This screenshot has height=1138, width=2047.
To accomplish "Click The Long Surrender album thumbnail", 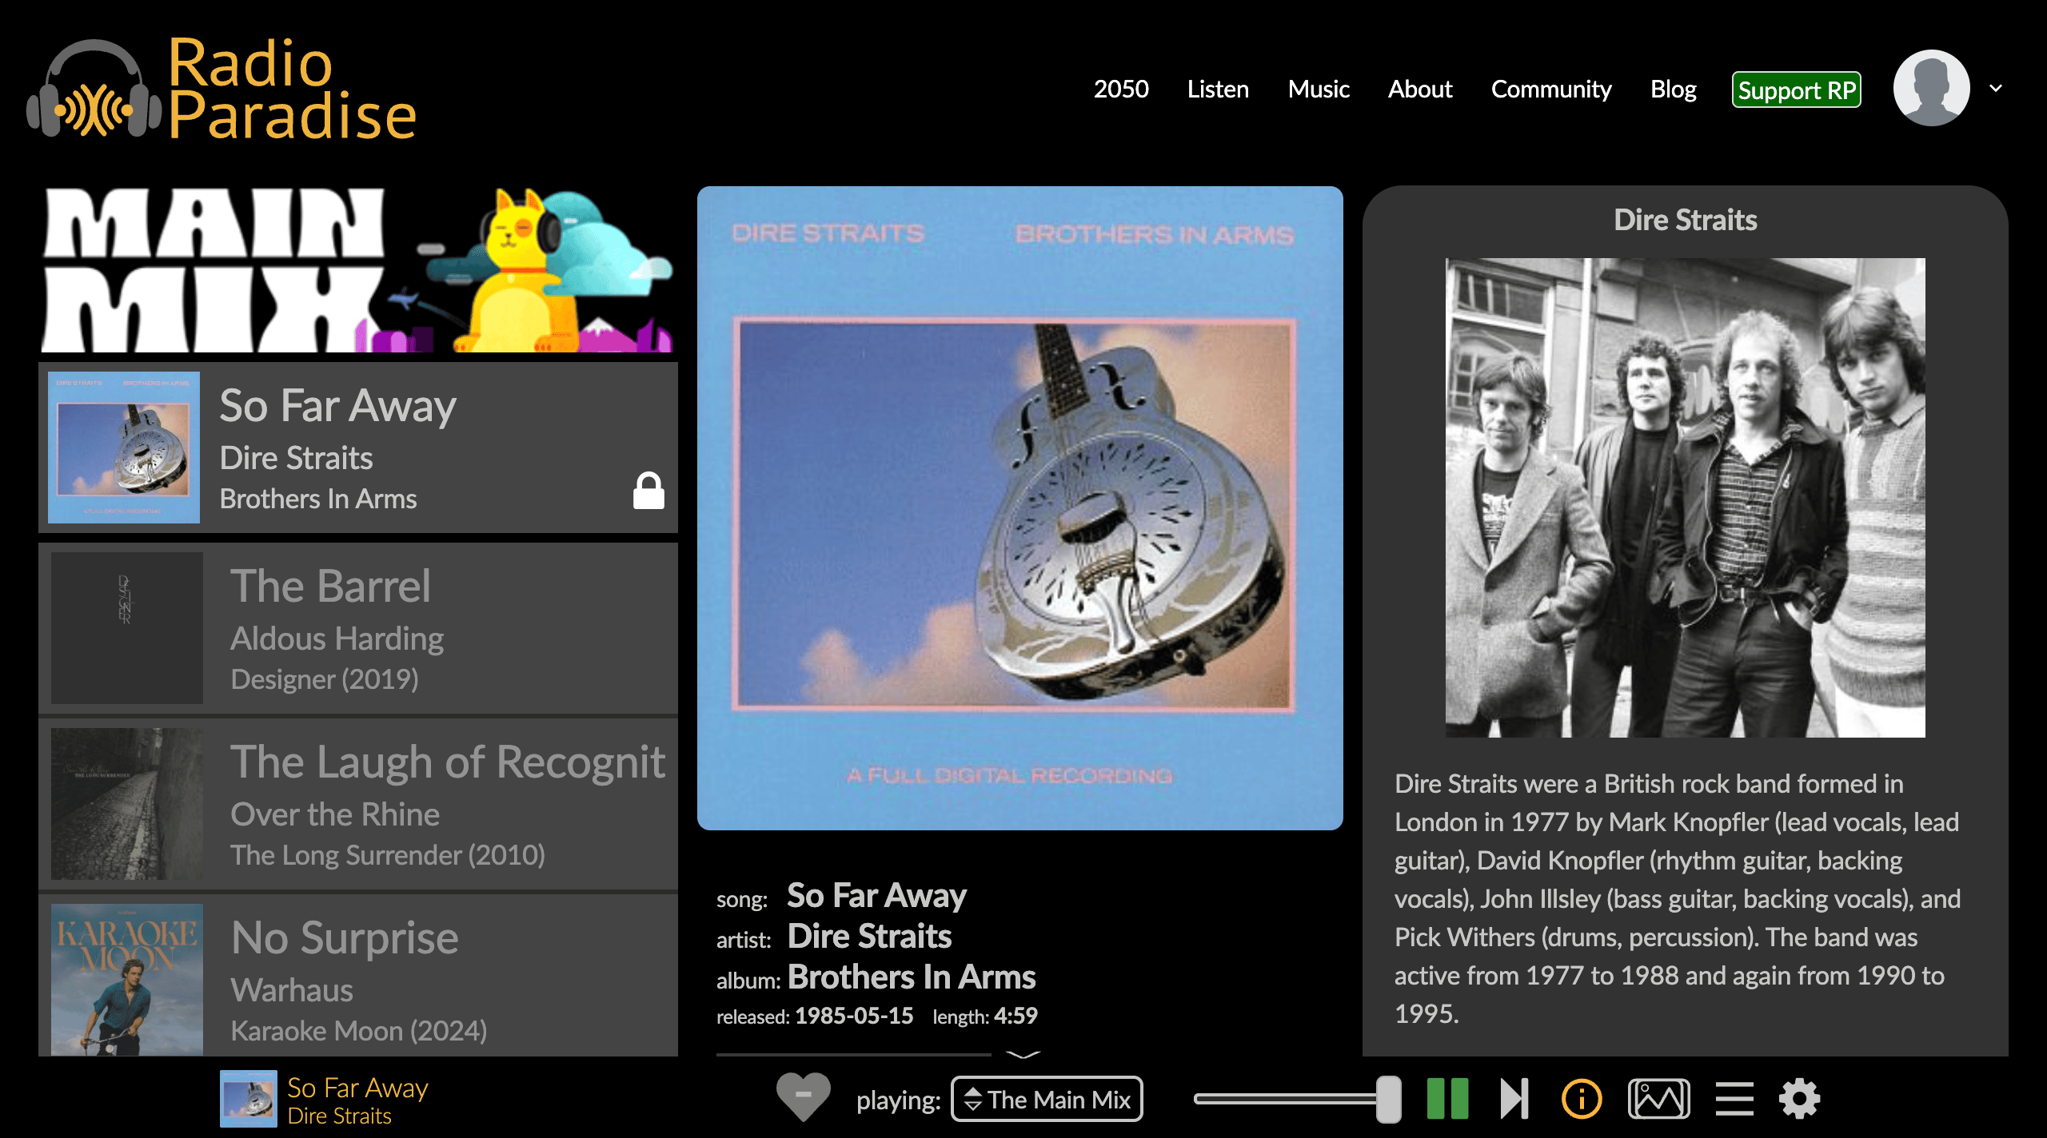I will tap(127, 804).
